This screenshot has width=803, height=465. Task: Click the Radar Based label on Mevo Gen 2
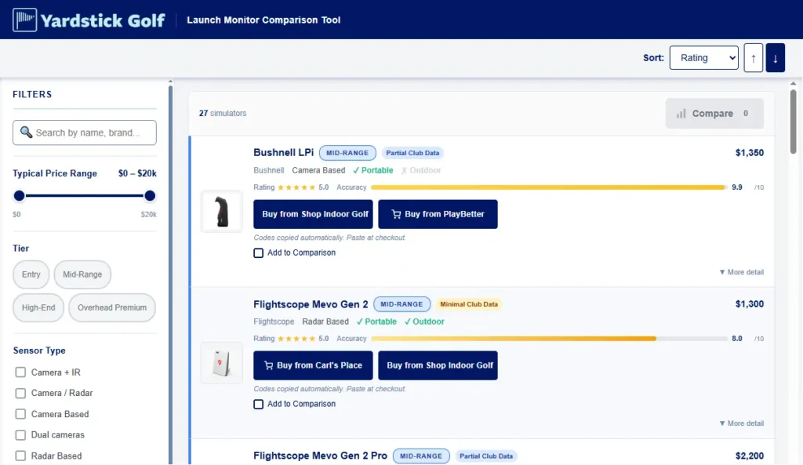point(325,322)
